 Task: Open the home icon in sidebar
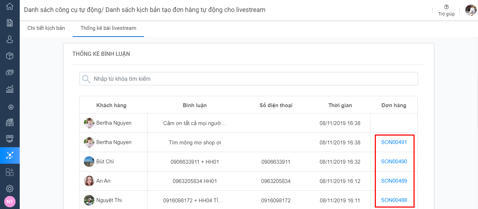(10, 6)
